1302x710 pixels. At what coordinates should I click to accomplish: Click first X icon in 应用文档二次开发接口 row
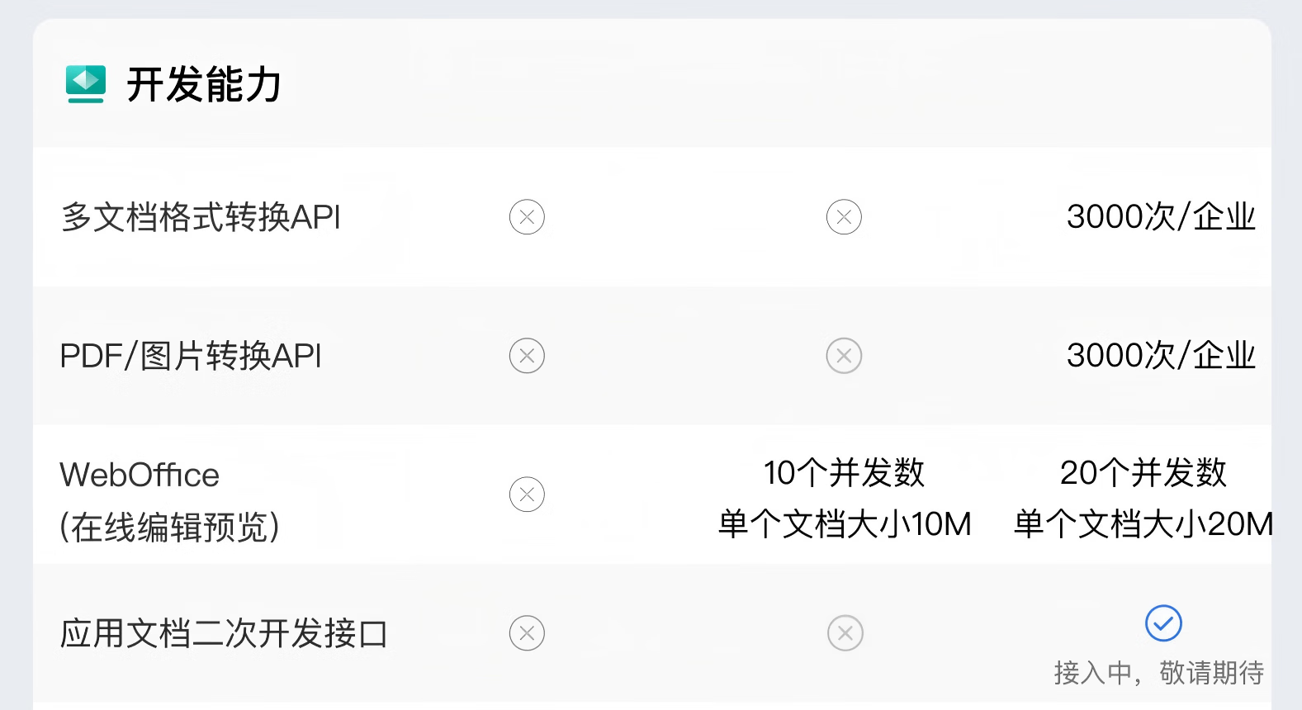click(527, 633)
